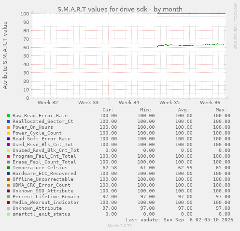Click the Percent_Lifetime_Remain olive swatch
This screenshot has height=231, width=240.
tap(8, 197)
